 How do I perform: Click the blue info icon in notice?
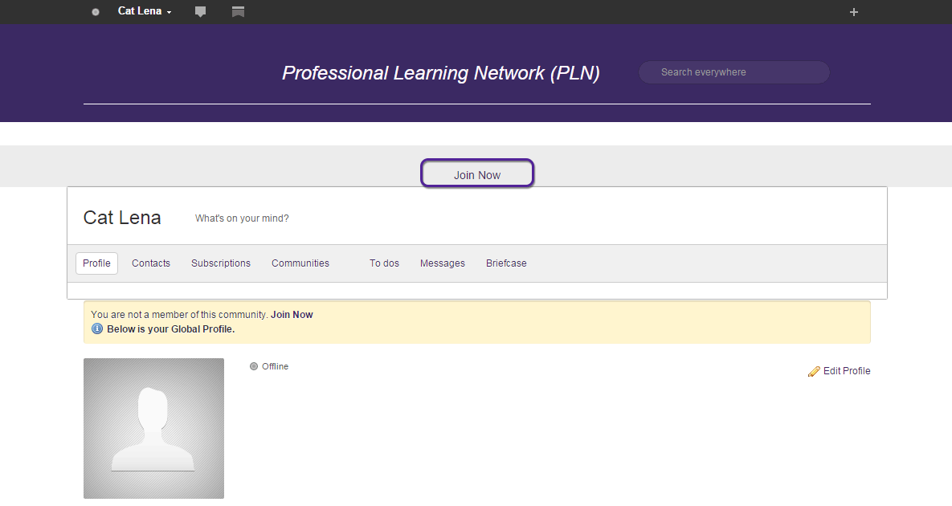[x=97, y=328]
